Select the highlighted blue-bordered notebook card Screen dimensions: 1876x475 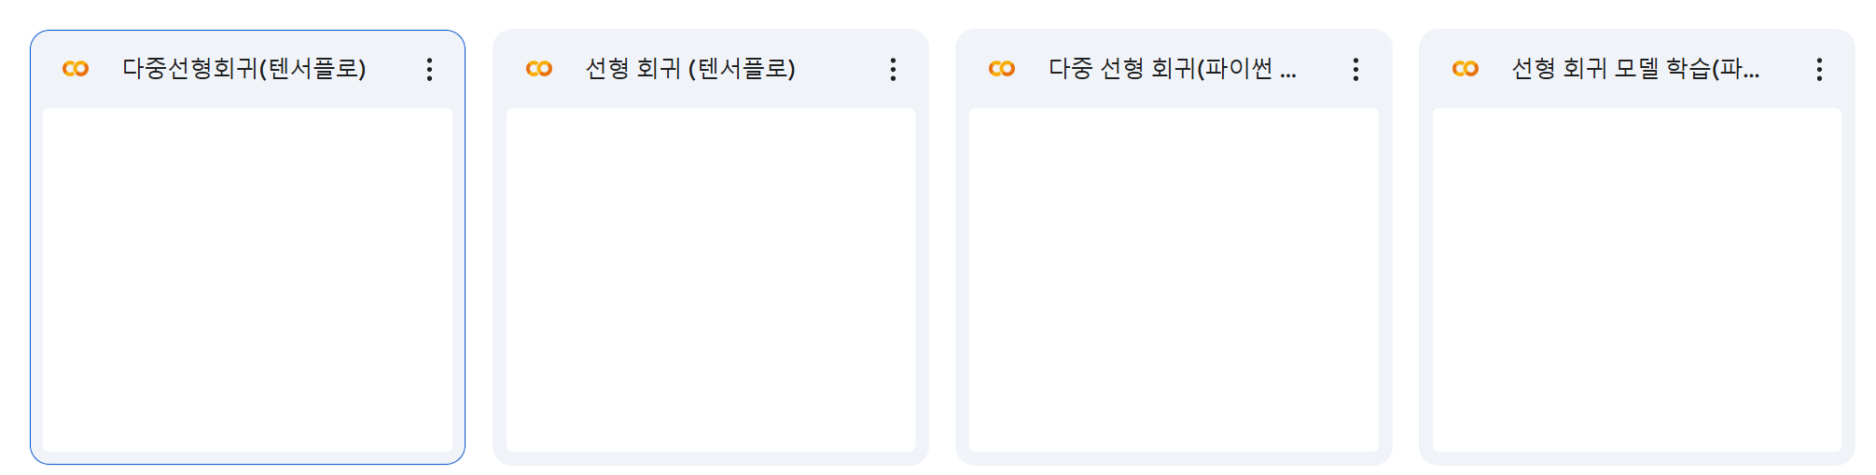247,247
